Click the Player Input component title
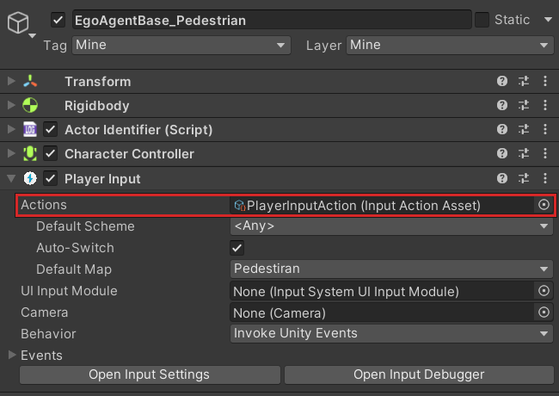The width and height of the screenshot is (559, 396). click(x=102, y=179)
